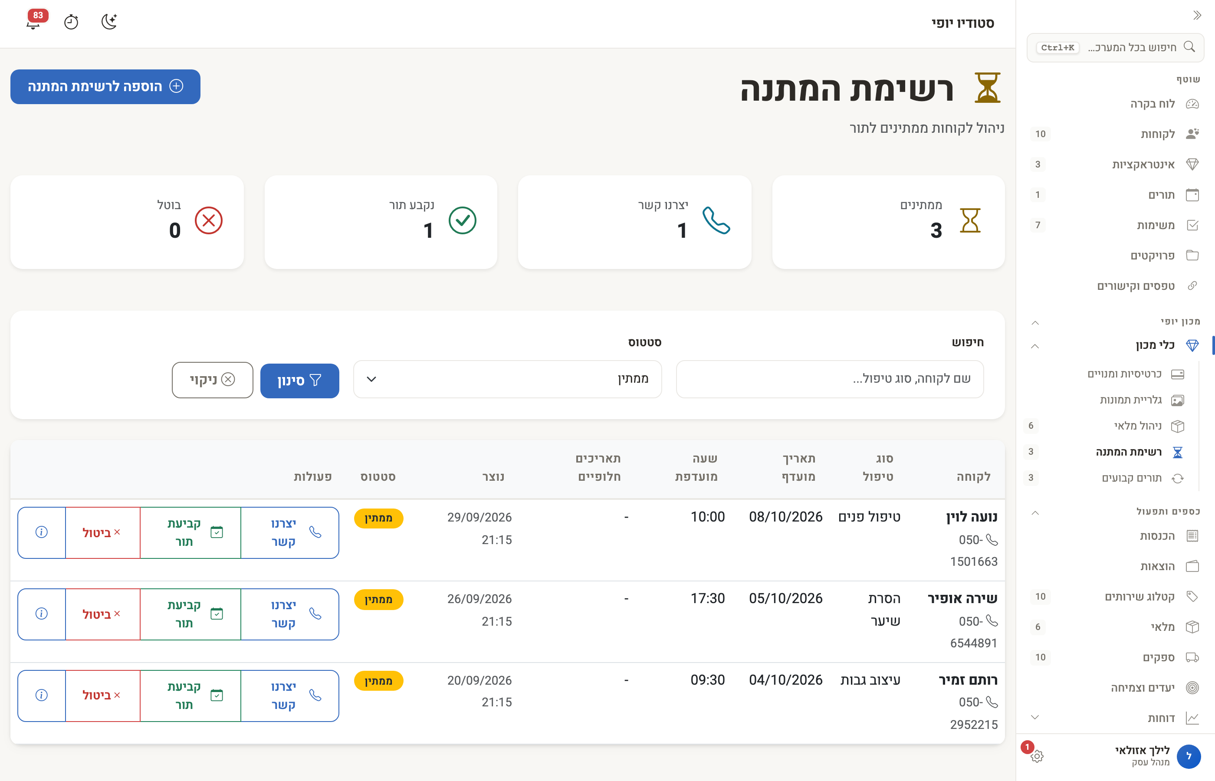This screenshot has width=1215, height=781.
Task: Click the timer clock icon in header
Action: 71,22
